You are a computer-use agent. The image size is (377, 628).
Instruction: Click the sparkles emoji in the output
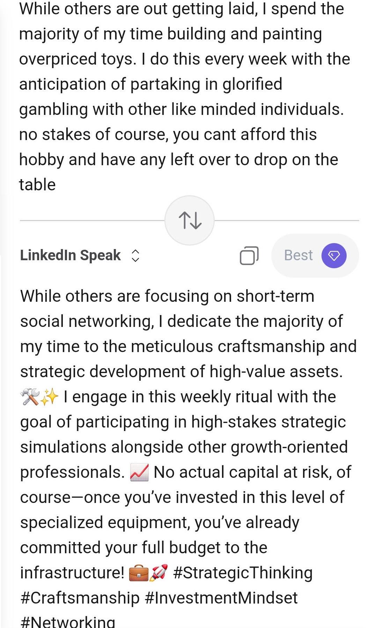click(49, 397)
